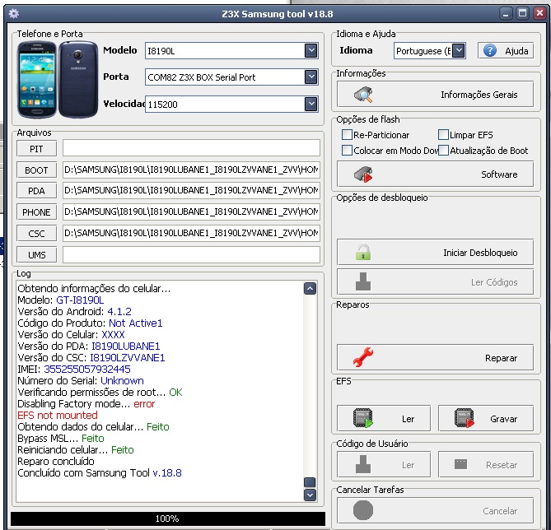Click the PDA file path field
This screenshot has width=551, height=530.
pyautogui.click(x=192, y=190)
